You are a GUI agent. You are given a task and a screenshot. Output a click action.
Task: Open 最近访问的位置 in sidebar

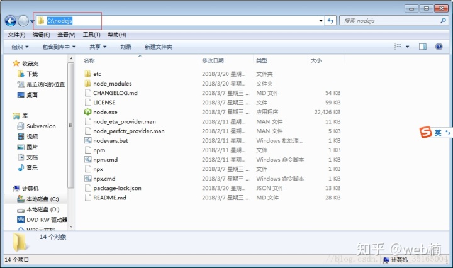tap(46, 84)
